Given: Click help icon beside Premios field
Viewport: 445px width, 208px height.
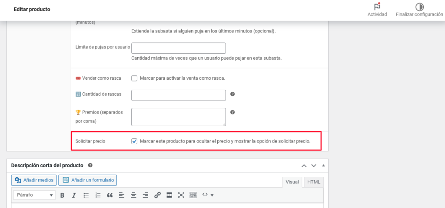Looking at the screenshot, I should [232, 112].
